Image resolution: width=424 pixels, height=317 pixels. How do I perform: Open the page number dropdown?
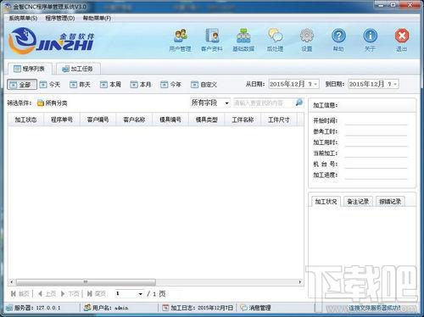[x=140, y=294]
